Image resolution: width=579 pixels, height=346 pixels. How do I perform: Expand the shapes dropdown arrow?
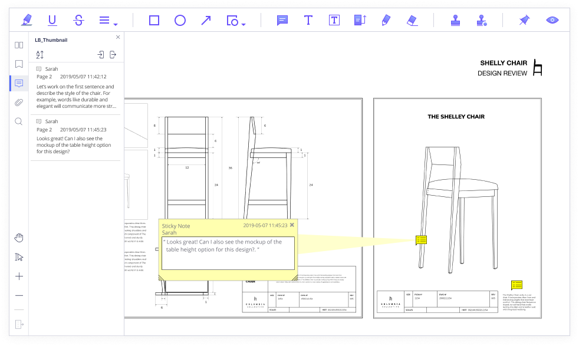point(244,24)
